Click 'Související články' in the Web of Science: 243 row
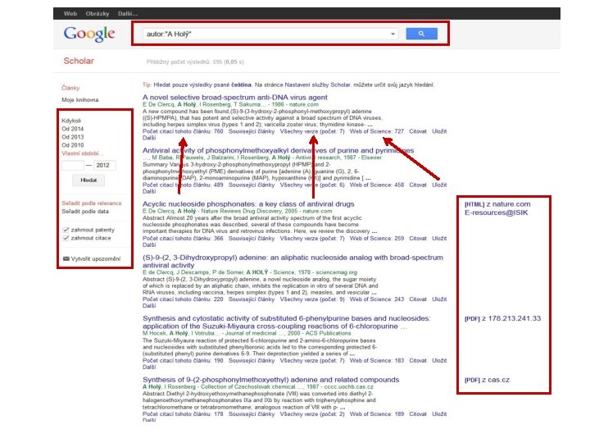Image resolution: width=590 pixels, height=443 pixels. click(252, 299)
